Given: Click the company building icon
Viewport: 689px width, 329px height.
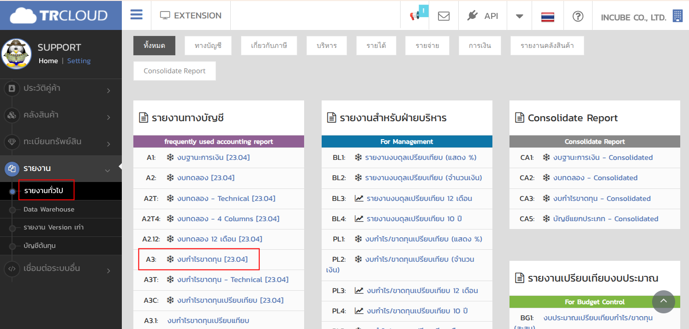Looking at the screenshot, I should pyautogui.click(x=677, y=16).
